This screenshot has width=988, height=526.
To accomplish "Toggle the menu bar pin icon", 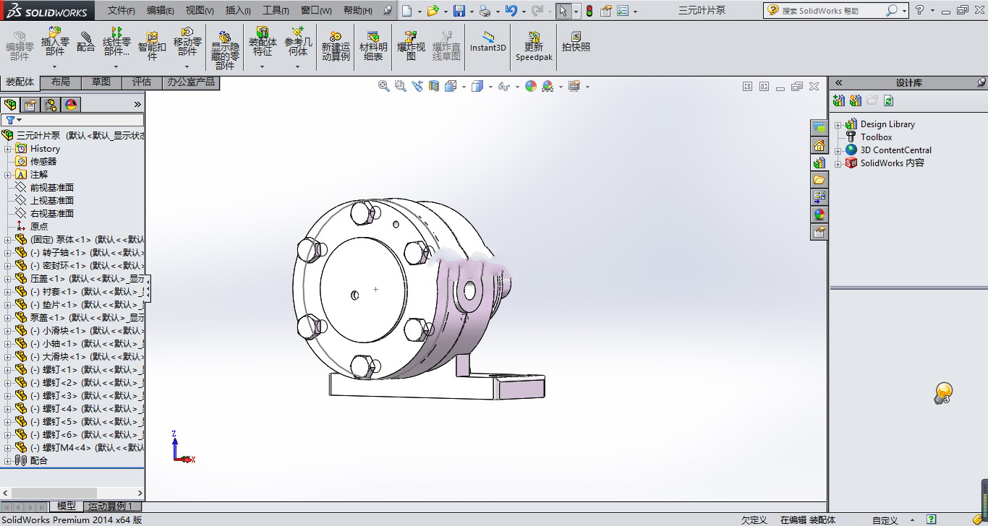I will [x=388, y=11].
